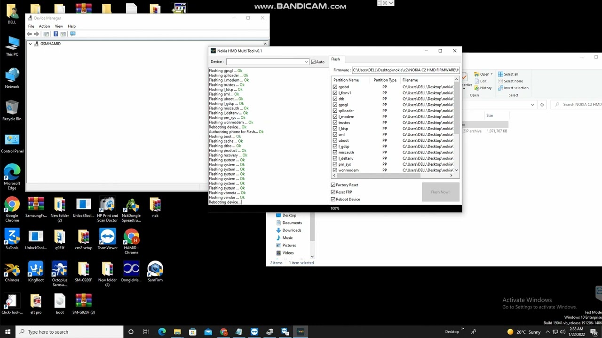Select Downloads in Explorer navigation pane
The image size is (602, 338).
288,230
